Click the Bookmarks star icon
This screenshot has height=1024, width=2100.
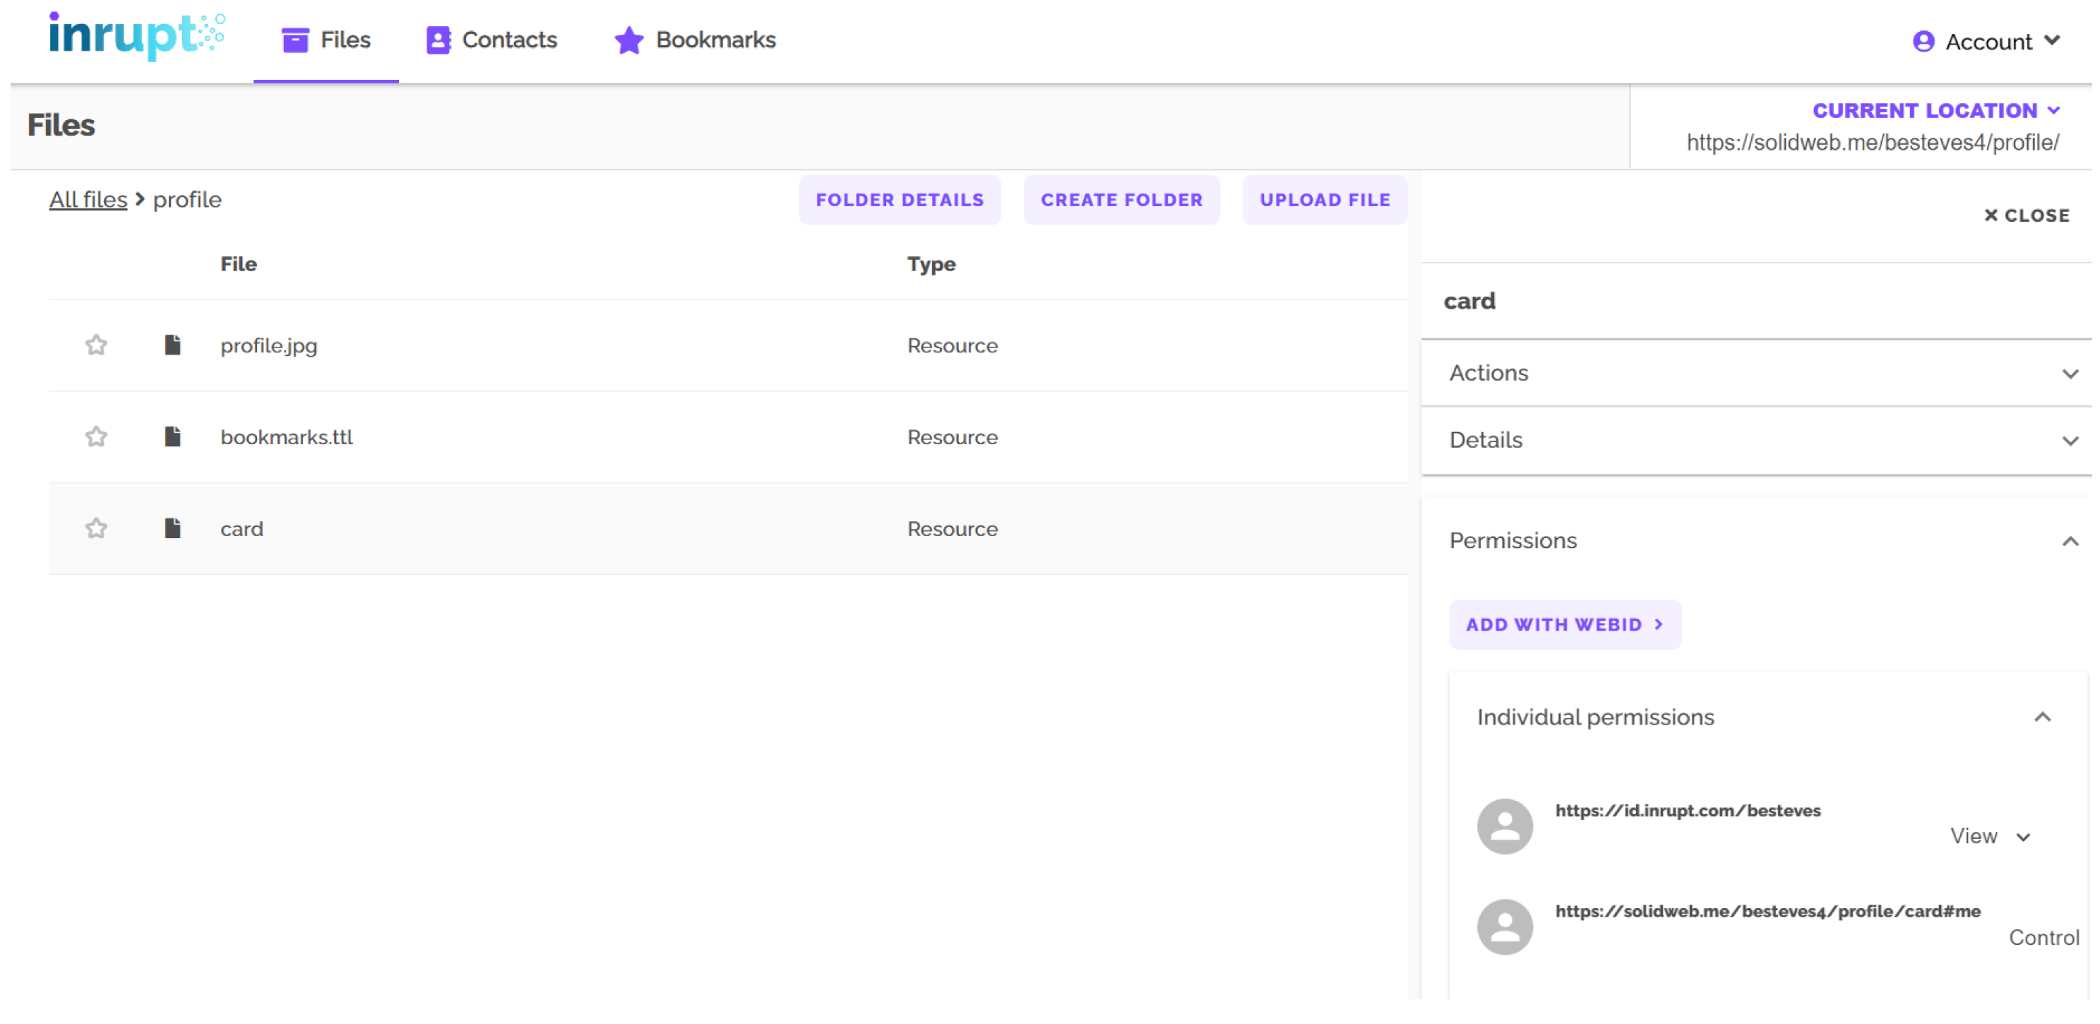coord(628,40)
